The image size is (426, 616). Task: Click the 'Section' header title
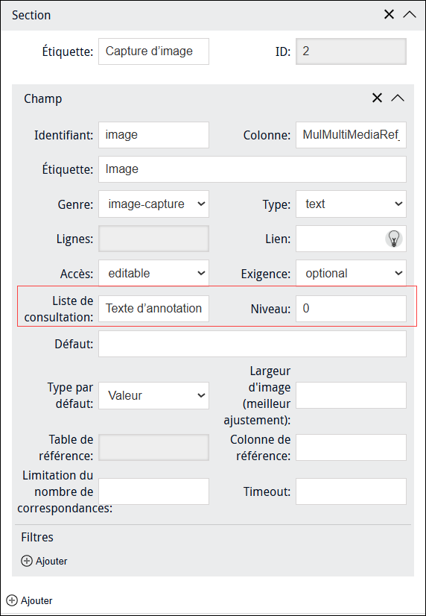pyautogui.click(x=31, y=16)
